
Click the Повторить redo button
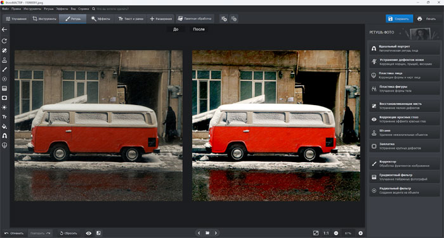coord(40,233)
